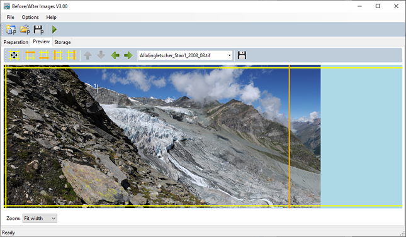Click marker 1 crosshair on the image

point(97,88)
